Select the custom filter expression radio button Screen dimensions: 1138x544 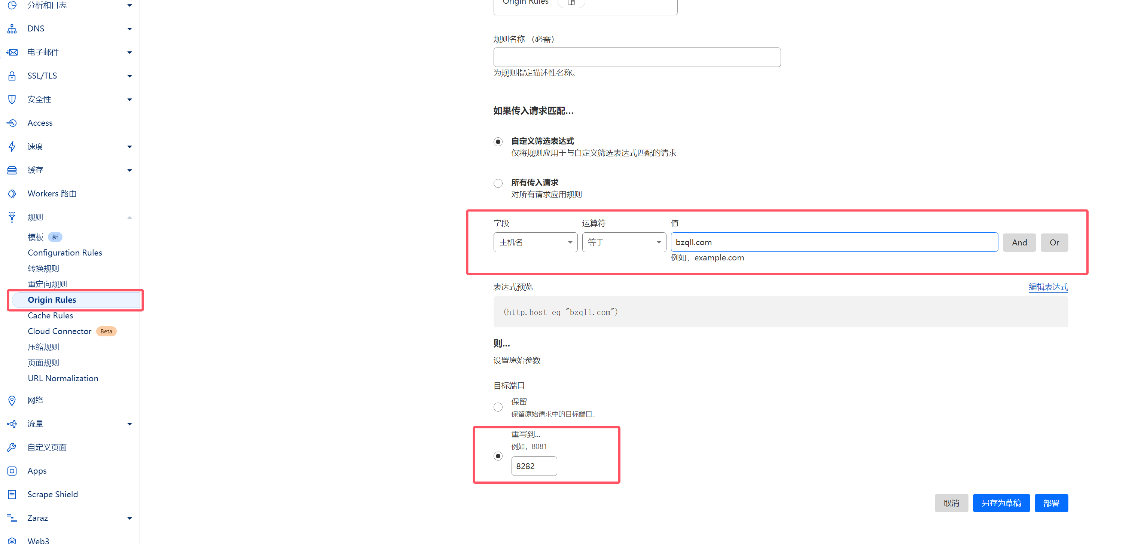(498, 142)
